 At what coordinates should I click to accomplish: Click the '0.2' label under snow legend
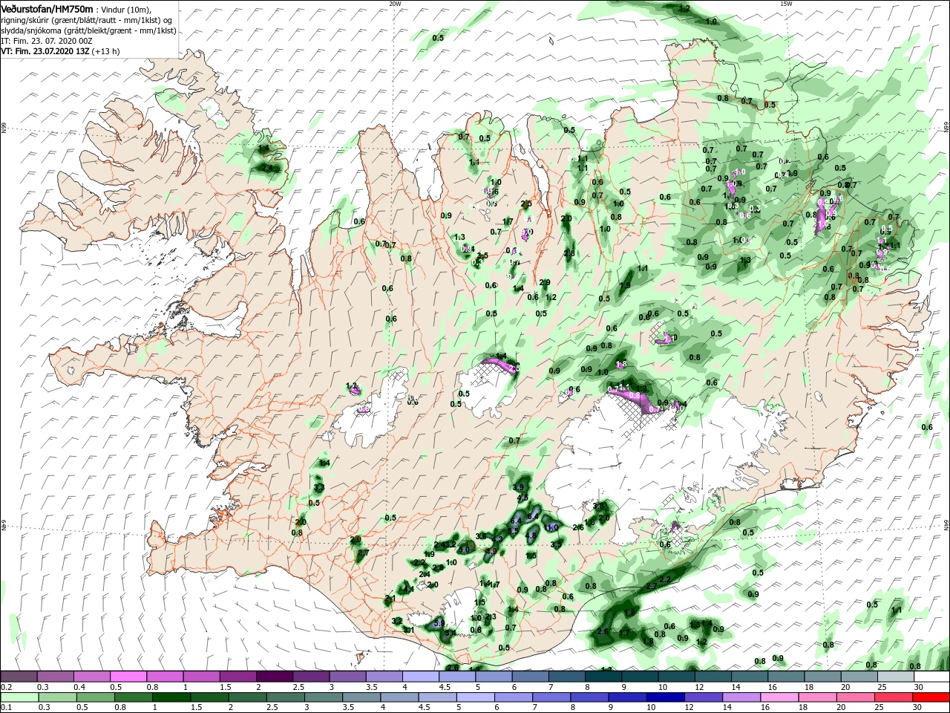click(x=6, y=688)
